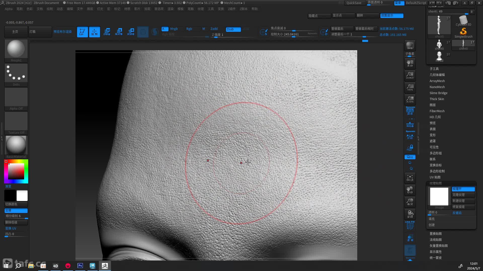Screen dimensions: 483x271
Task: Click the BPR render icon
Action: tap(410, 45)
